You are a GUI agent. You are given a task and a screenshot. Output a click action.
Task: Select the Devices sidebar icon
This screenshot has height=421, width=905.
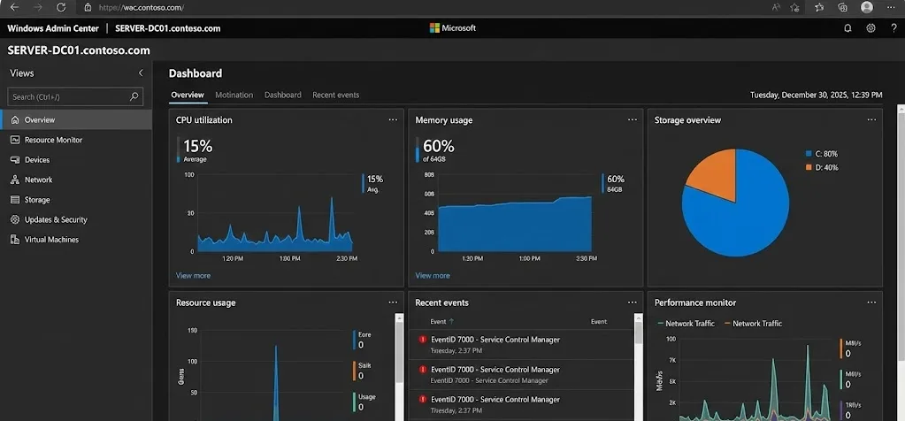click(x=15, y=160)
